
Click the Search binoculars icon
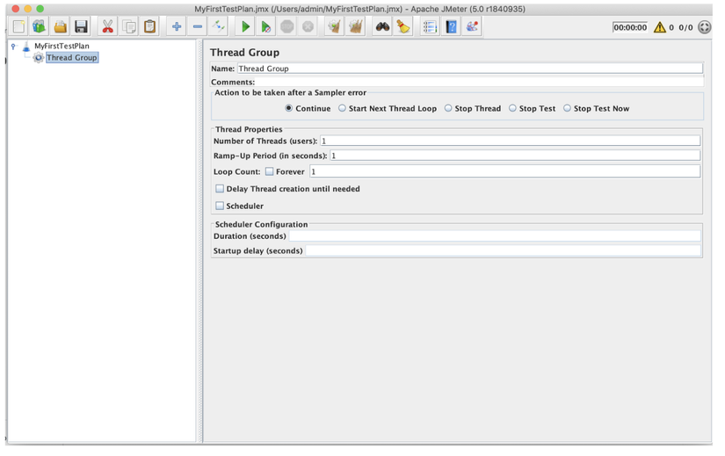[382, 27]
